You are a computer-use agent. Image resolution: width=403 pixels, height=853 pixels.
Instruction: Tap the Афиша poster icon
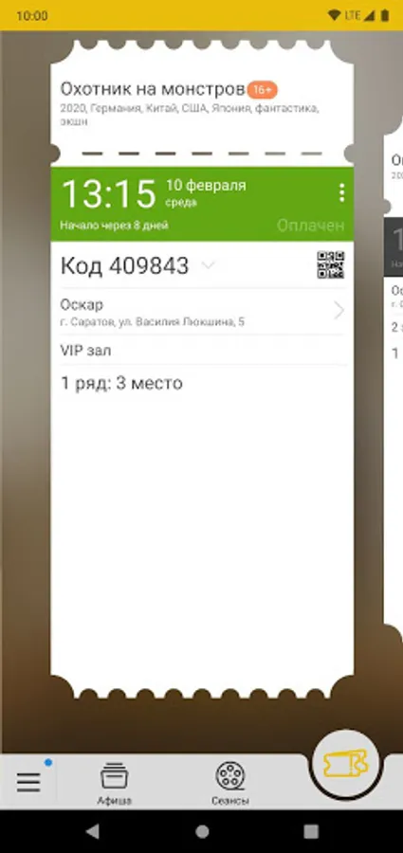tap(115, 775)
